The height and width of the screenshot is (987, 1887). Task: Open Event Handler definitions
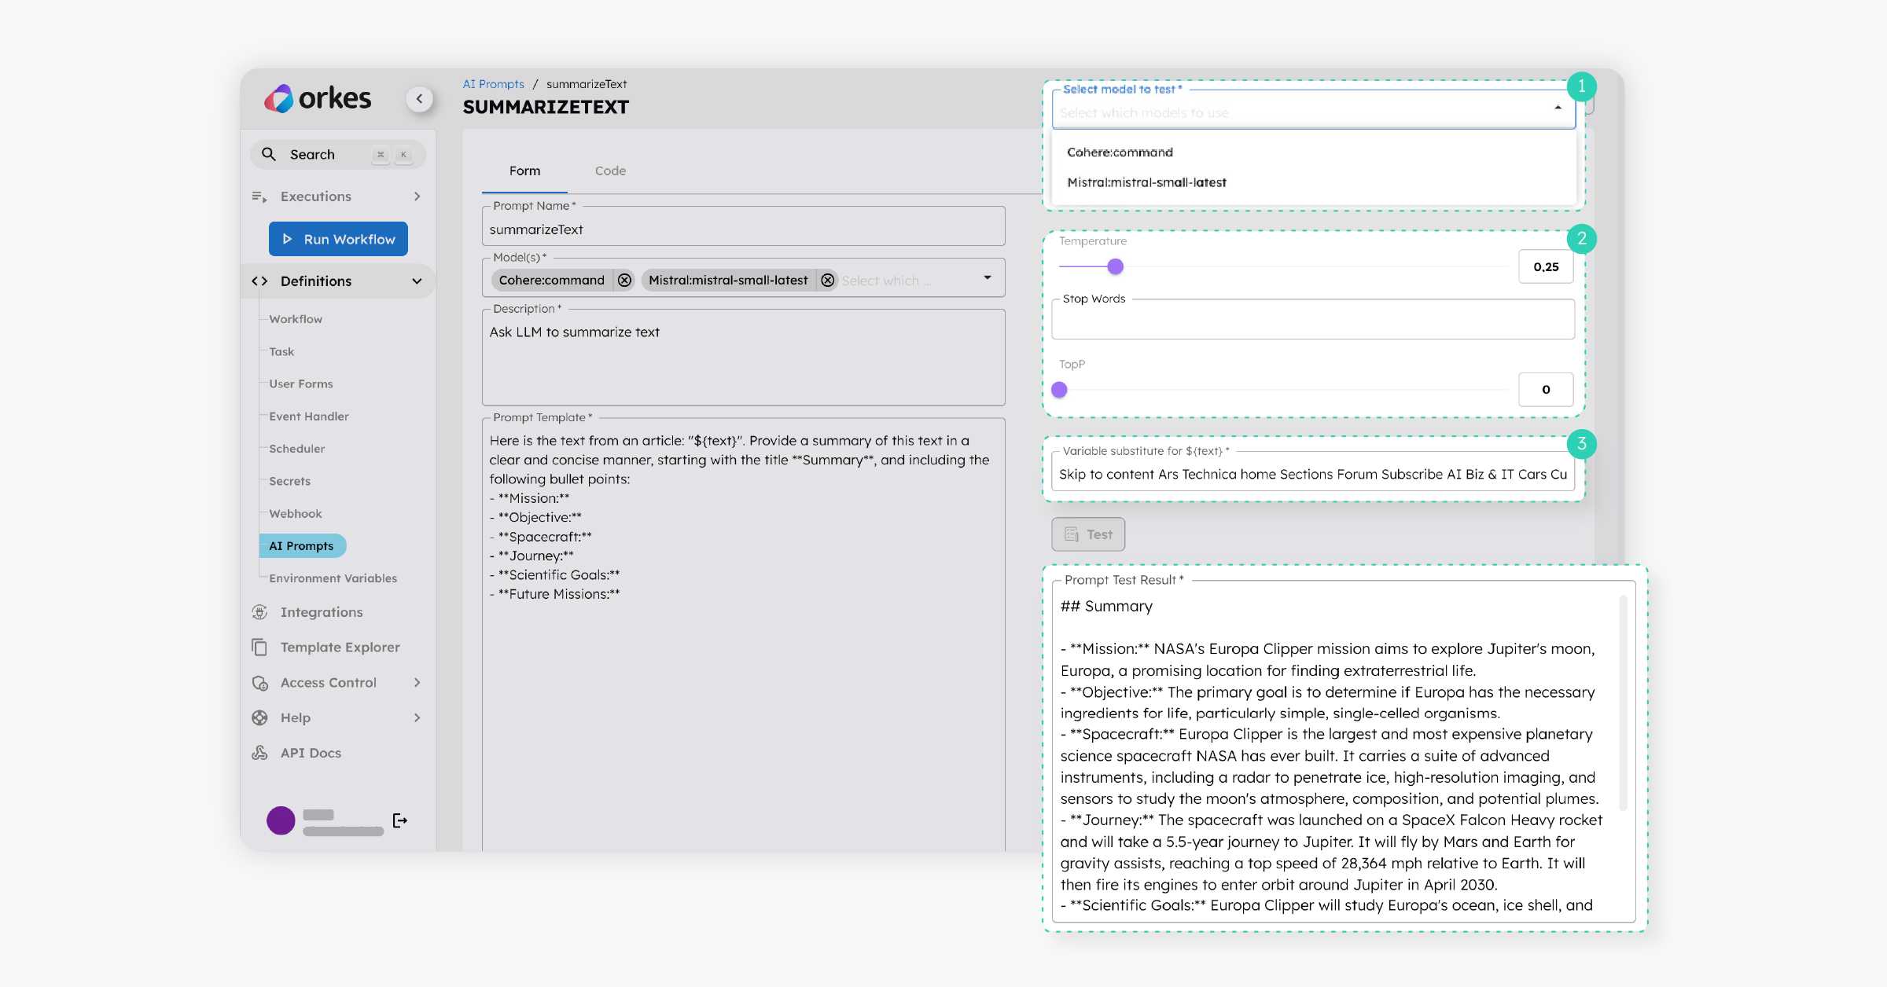pos(309,416)
